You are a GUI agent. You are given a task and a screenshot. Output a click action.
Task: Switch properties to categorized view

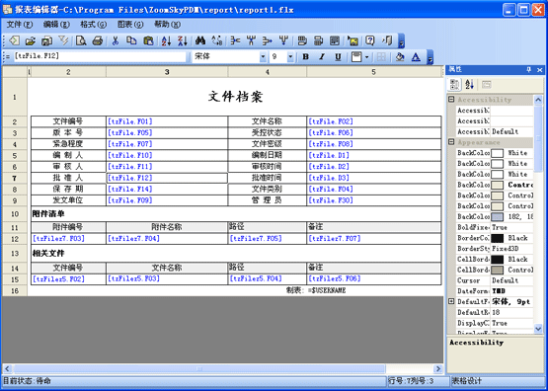454,84
